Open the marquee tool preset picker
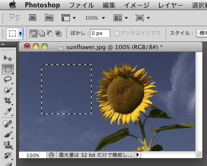 coord(20,34)
